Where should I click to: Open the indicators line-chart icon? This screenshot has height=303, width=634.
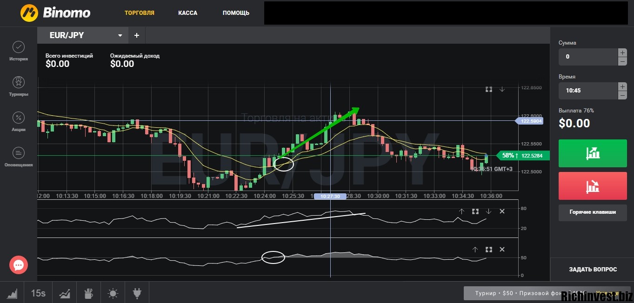65,293
